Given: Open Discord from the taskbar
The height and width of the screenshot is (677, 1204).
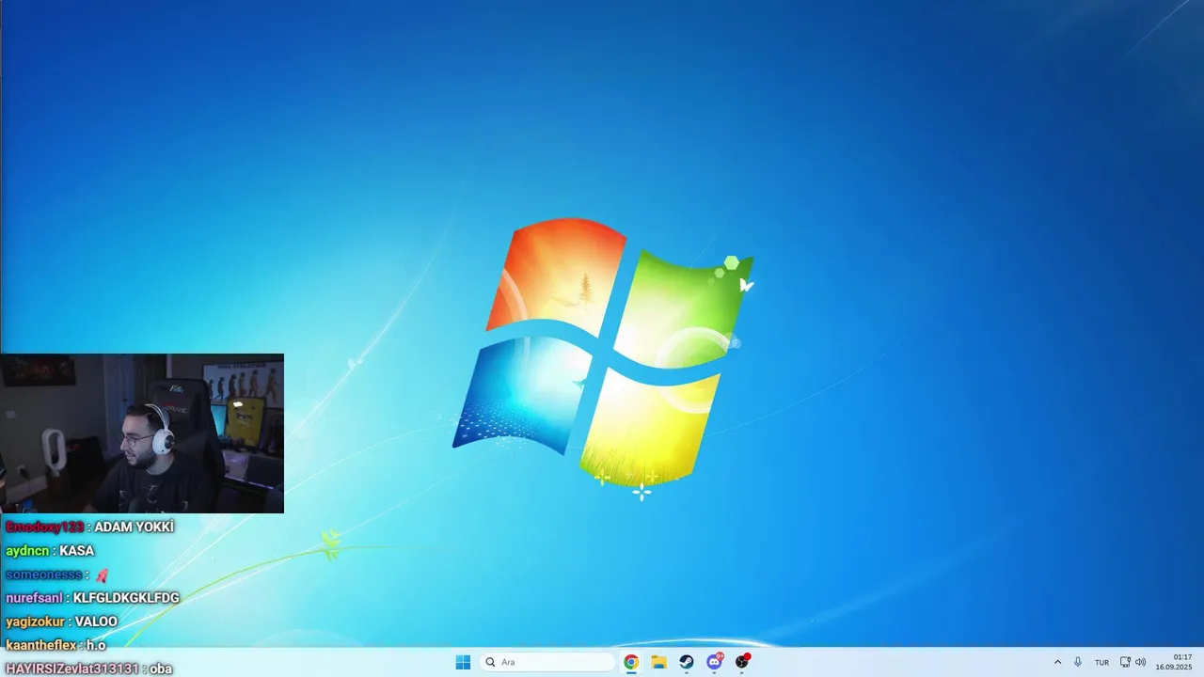Looking at the screenshot, I should [x=715, y=662].
